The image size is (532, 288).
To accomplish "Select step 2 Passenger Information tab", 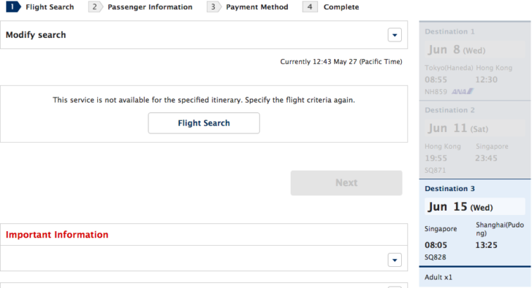I will pyautogui.click(x=140, y=7).
